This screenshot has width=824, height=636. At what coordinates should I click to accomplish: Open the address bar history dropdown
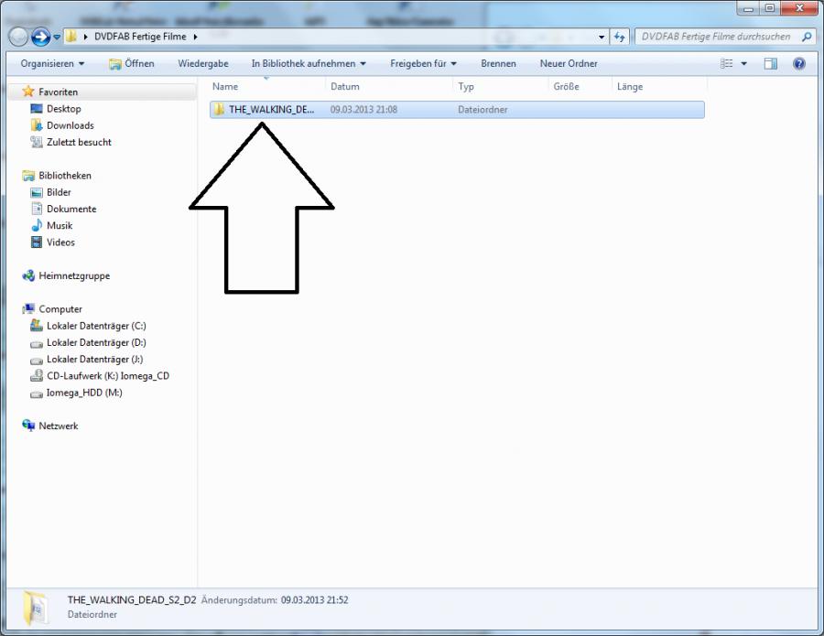point(602,37)
